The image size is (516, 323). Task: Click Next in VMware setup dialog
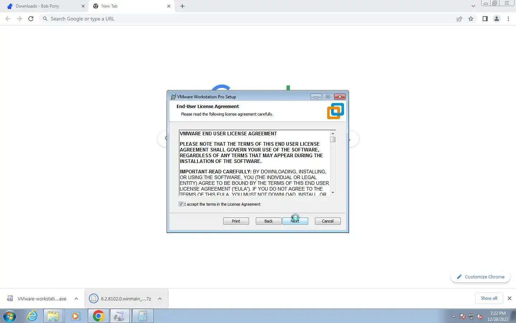coord(295,221)
